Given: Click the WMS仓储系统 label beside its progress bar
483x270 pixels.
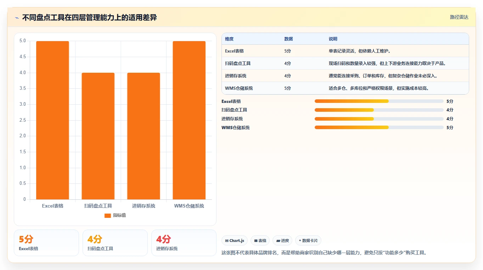Looking at the screenshot, I should click(x=236, y=127).
